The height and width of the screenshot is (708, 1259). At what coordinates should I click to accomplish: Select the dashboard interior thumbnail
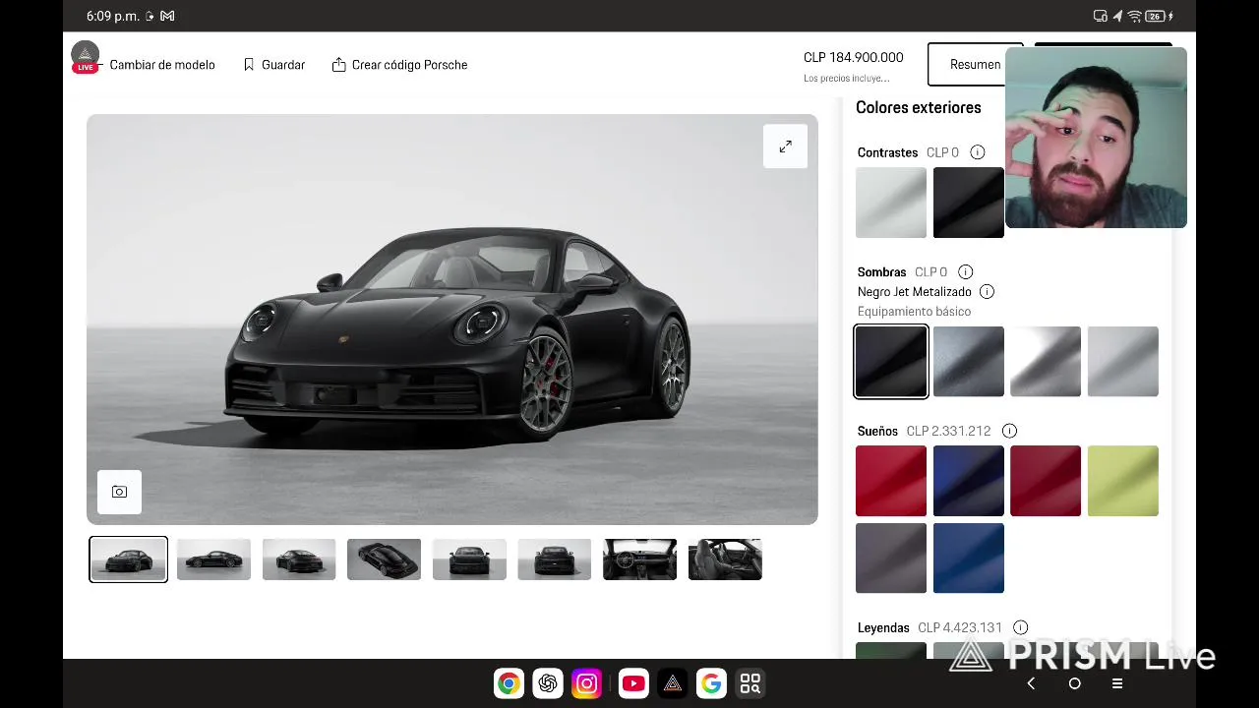[x=640, y=560]
